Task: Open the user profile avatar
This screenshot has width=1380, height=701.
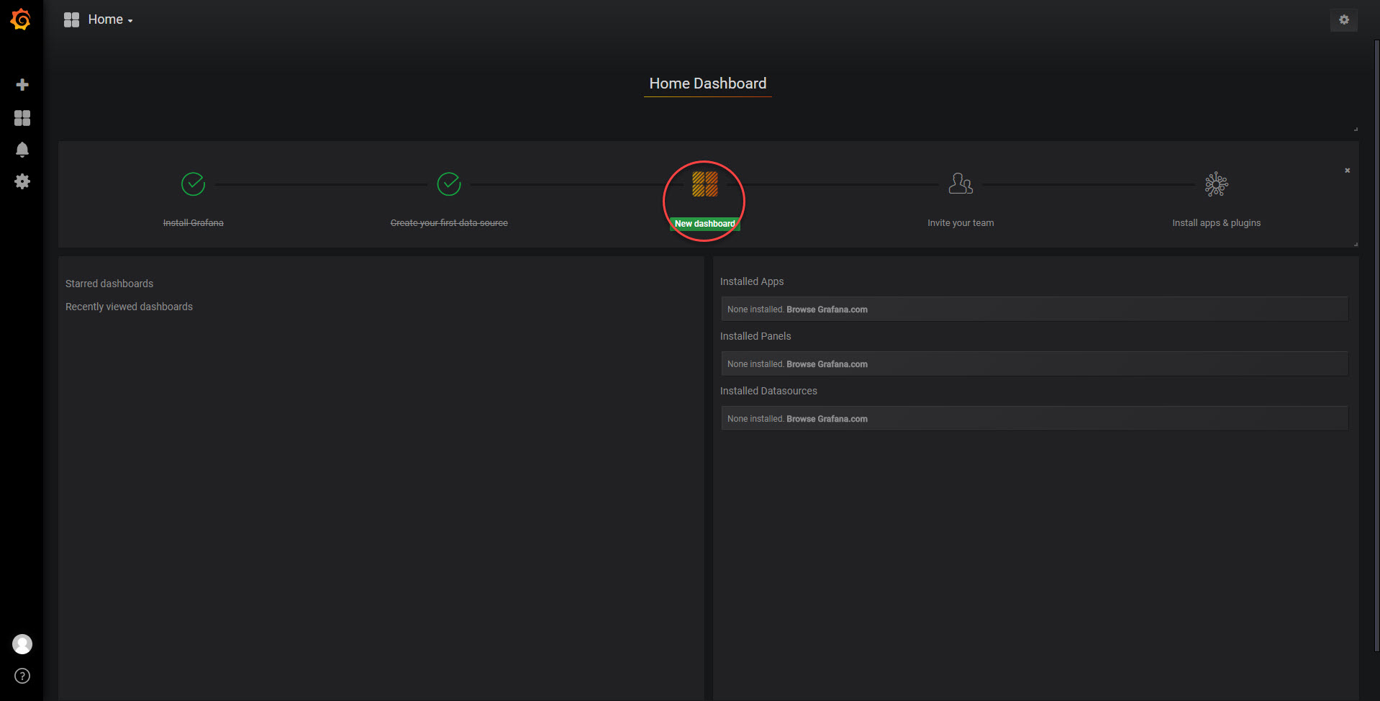Action: (22, 644)
